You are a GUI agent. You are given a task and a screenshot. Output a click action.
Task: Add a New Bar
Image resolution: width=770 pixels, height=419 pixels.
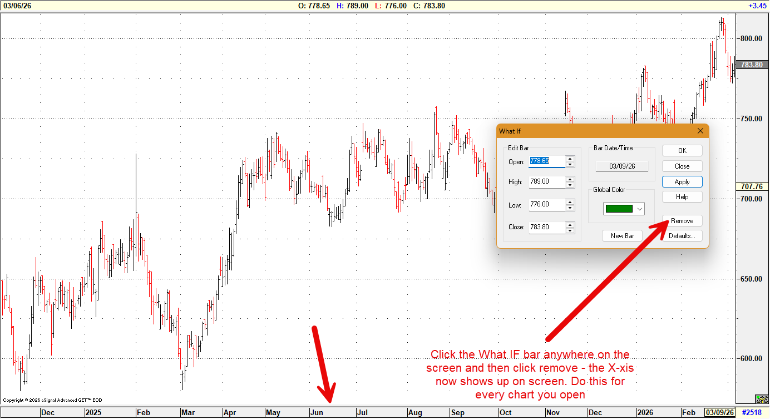(622, 236)
